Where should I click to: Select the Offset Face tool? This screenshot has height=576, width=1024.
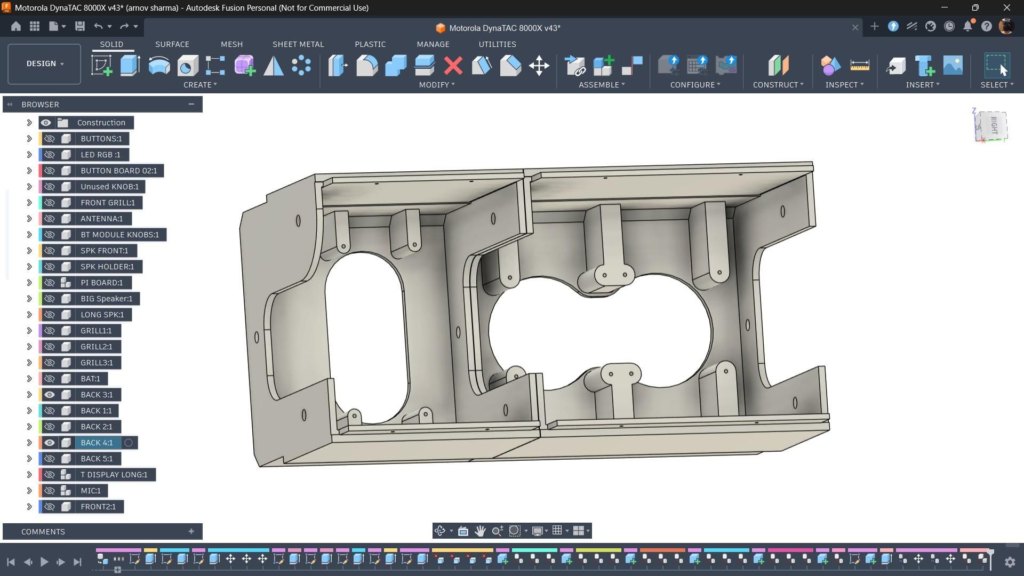tap(425, 66)
